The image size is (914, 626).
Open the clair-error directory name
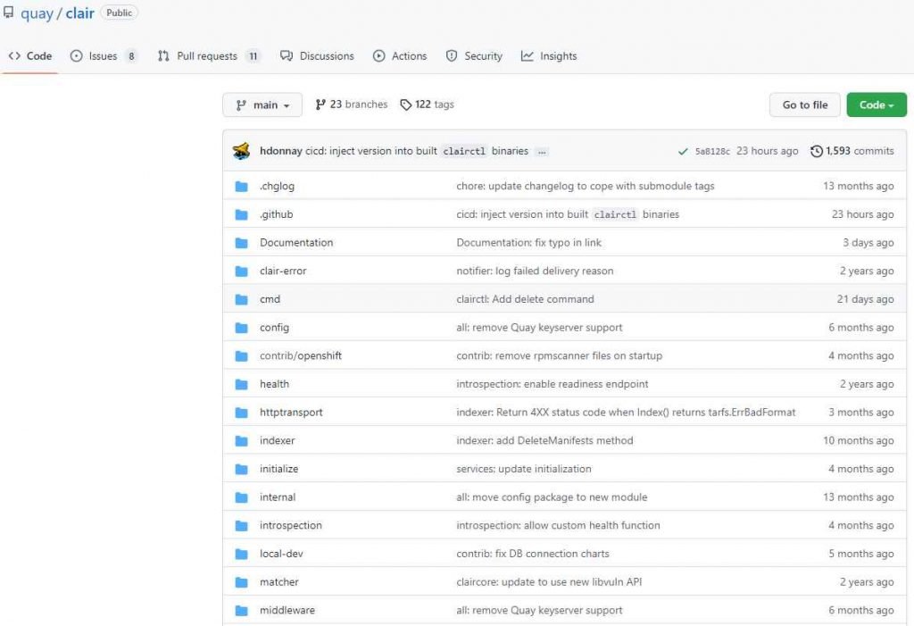pos(283,271)
